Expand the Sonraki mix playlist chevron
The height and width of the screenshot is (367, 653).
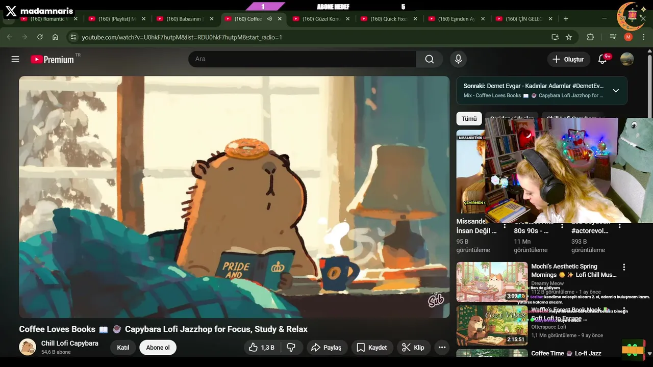click(616, 91)
